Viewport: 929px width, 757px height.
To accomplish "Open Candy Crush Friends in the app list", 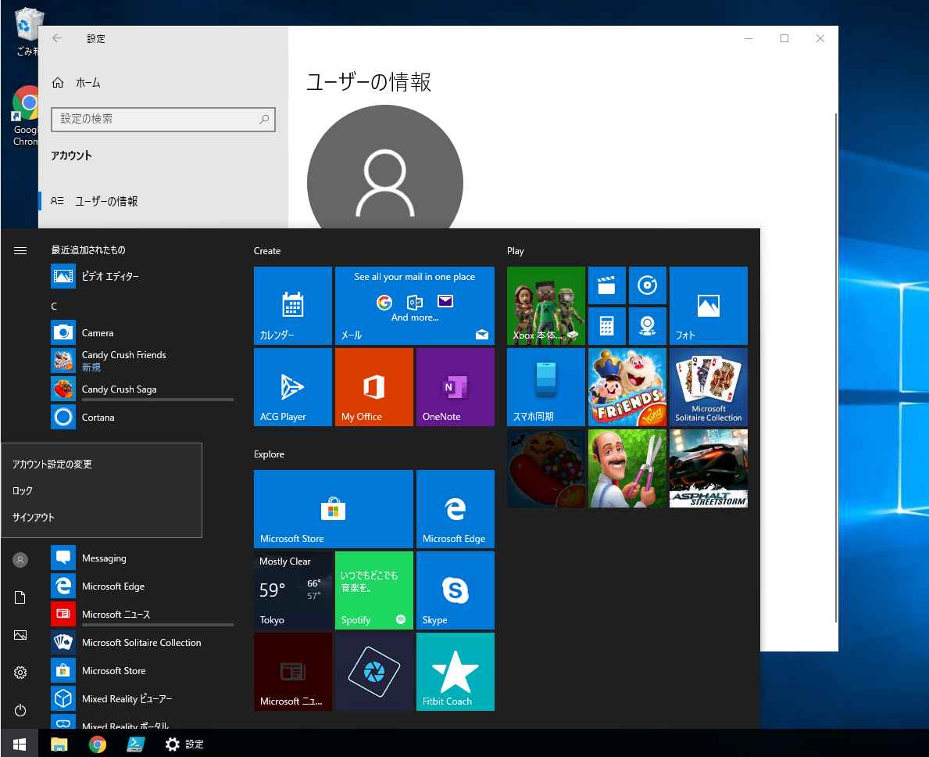I will coord(142,361).
